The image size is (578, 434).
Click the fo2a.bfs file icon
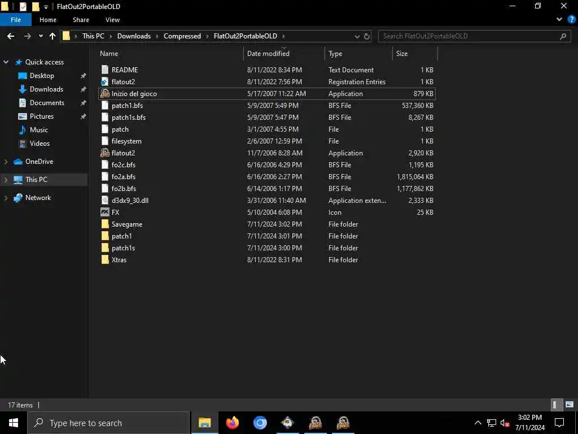(x=104, y=177)
